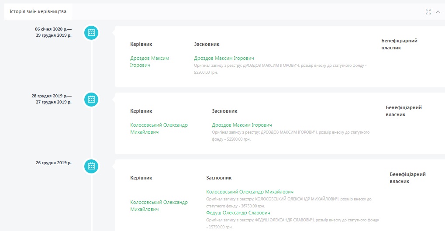This screenshot has height=231, width=445.
Task: Click Засновник heading in the 26 грудня entry
Action: [x=218, y=178]
